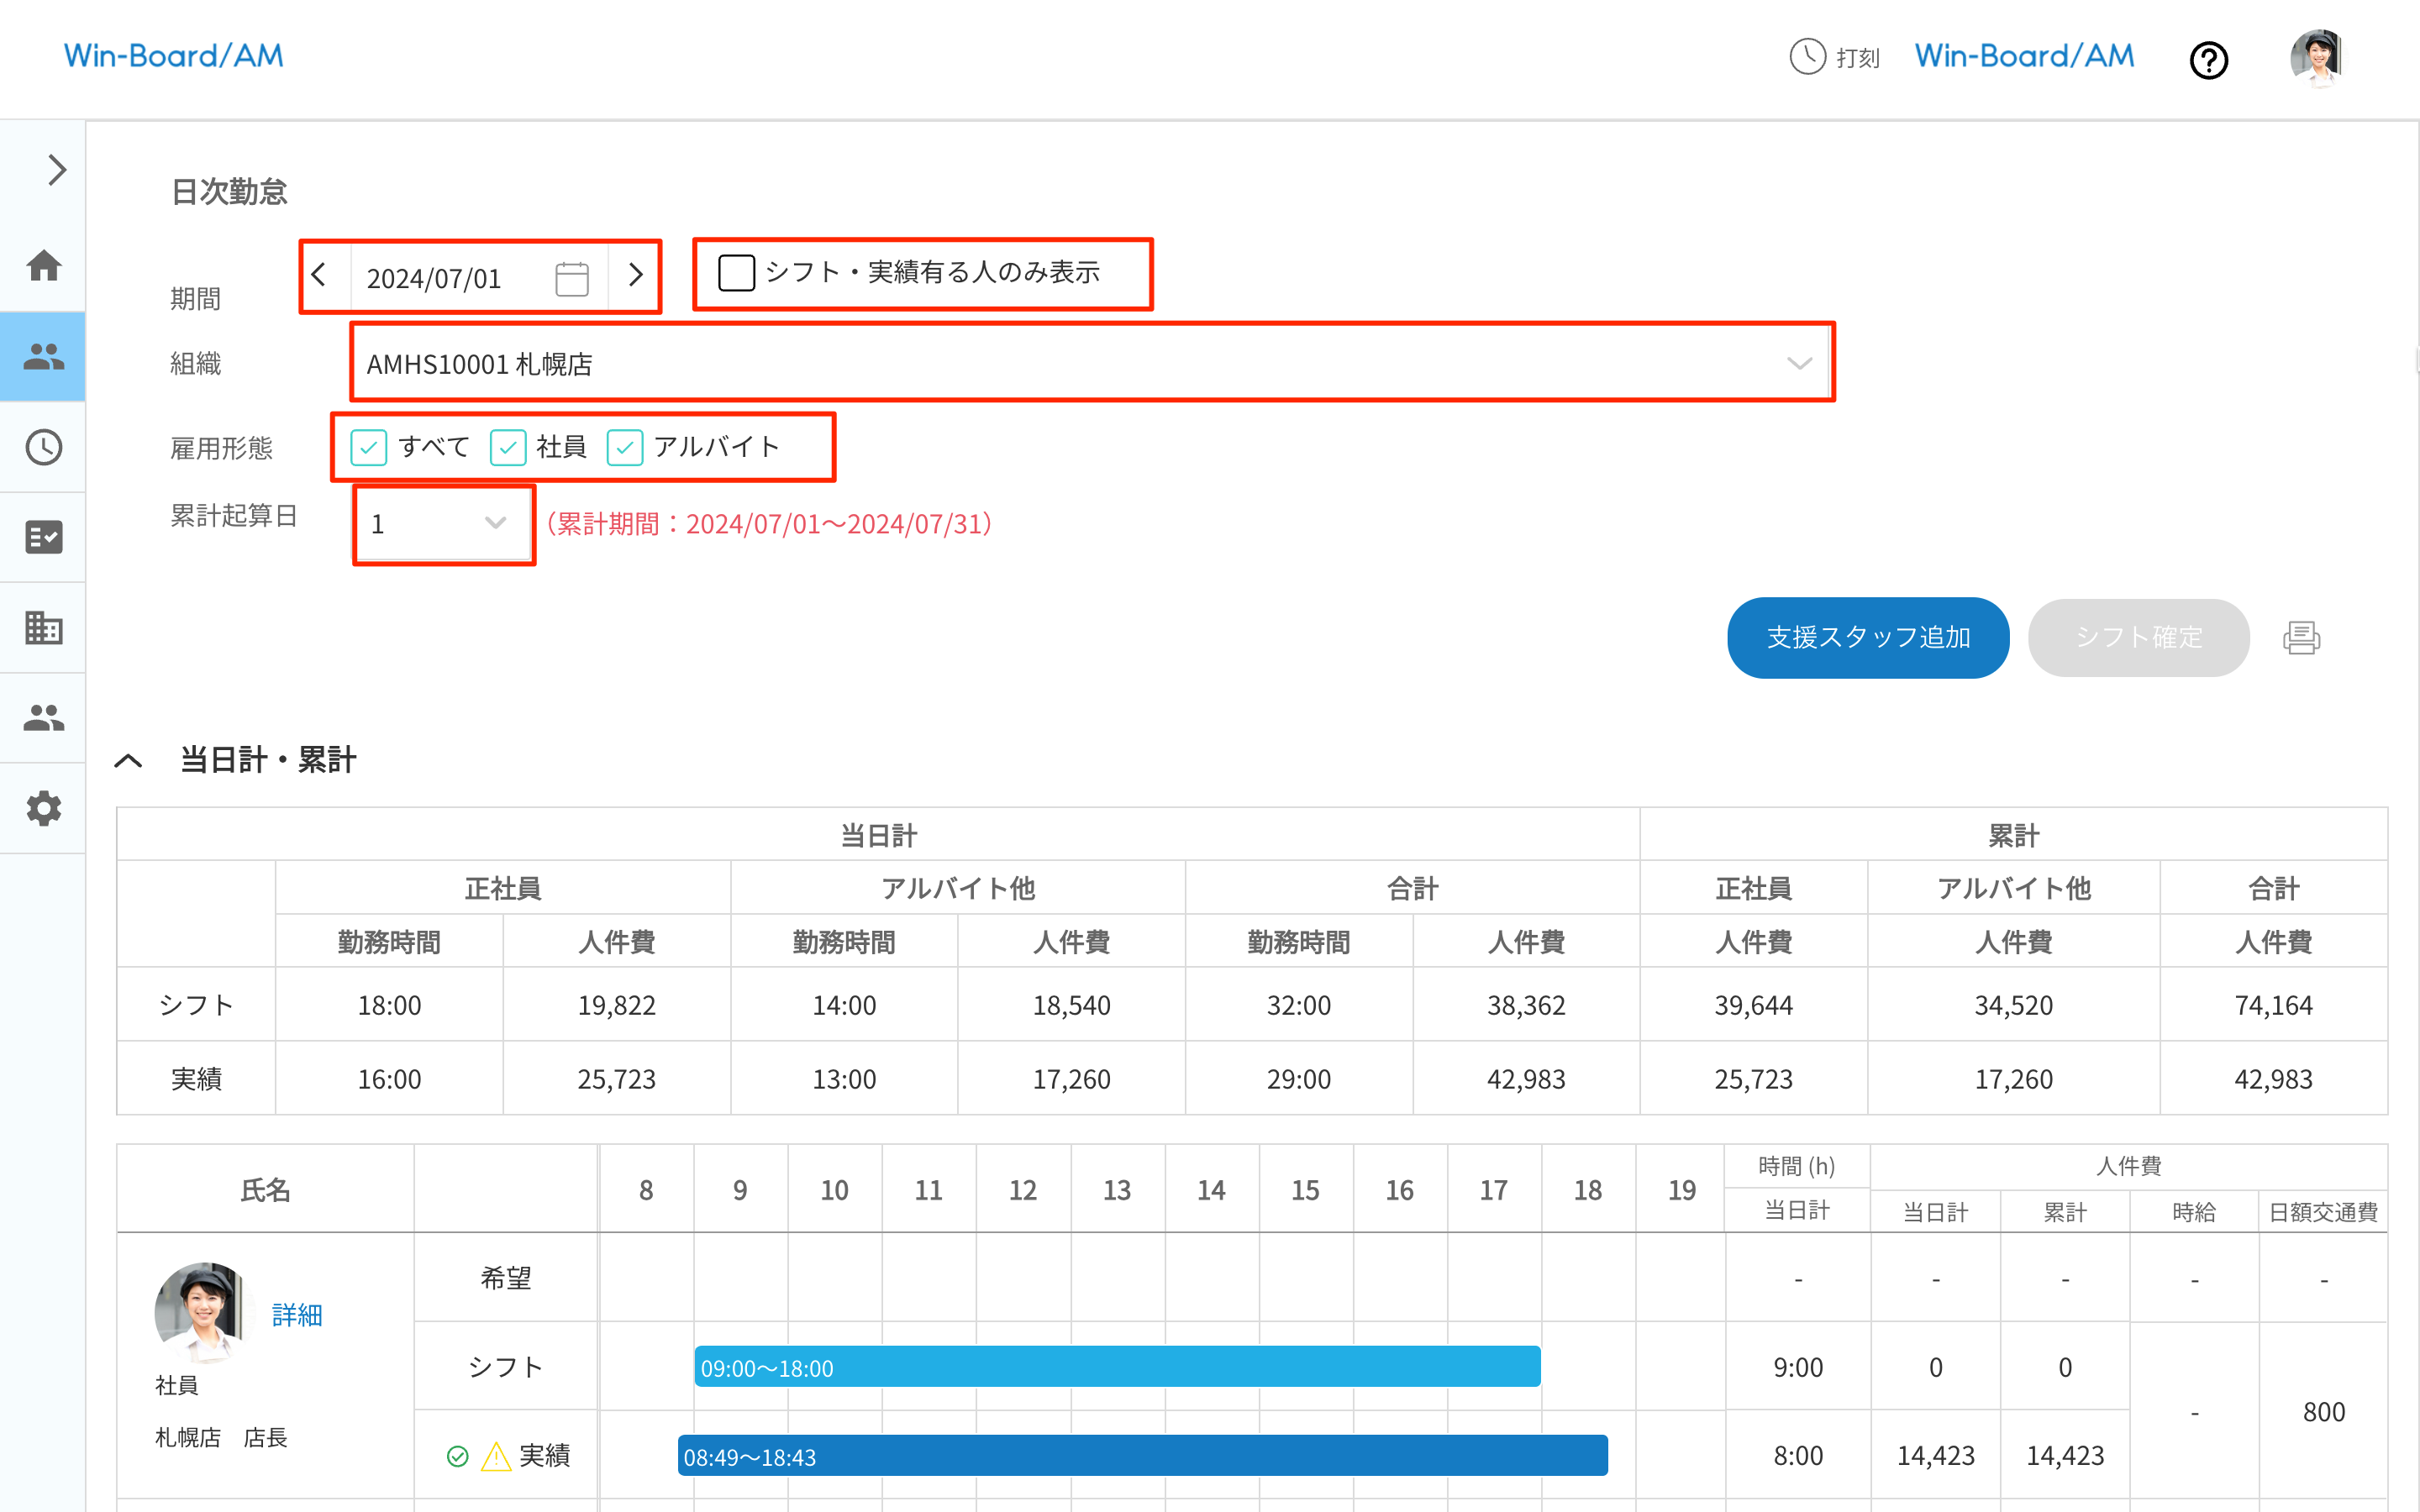Open the calendar date picker icon
This screenshot has height=1512, width=2420.
pyautogui.click(x=572, y=278)
